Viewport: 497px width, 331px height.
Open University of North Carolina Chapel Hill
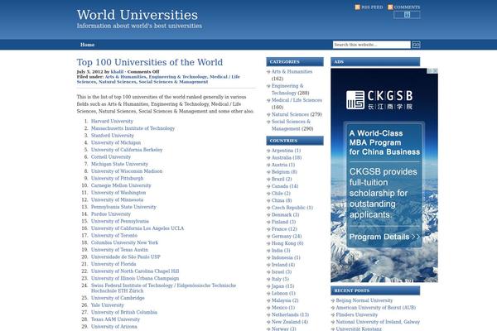tap(135, 271)
